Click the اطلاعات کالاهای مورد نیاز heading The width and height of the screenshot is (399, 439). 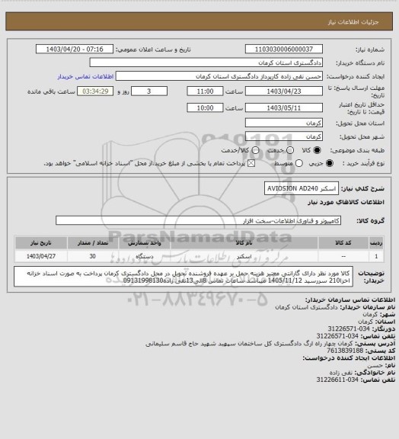[346, 202]
